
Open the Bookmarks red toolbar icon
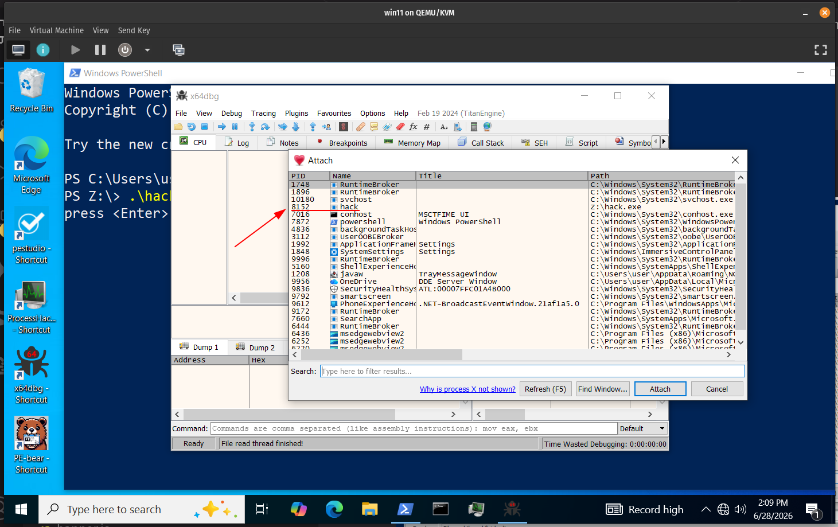pos(400,127)
